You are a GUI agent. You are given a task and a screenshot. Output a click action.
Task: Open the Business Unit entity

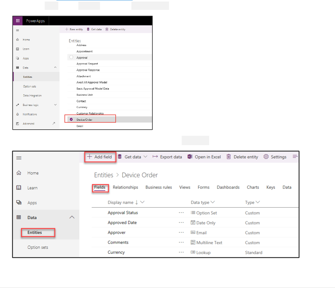click(x=85, y=95)
